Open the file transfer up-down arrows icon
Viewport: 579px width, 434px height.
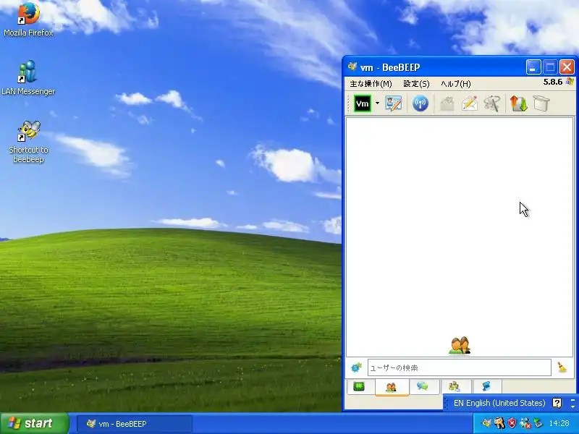(518, 103)
